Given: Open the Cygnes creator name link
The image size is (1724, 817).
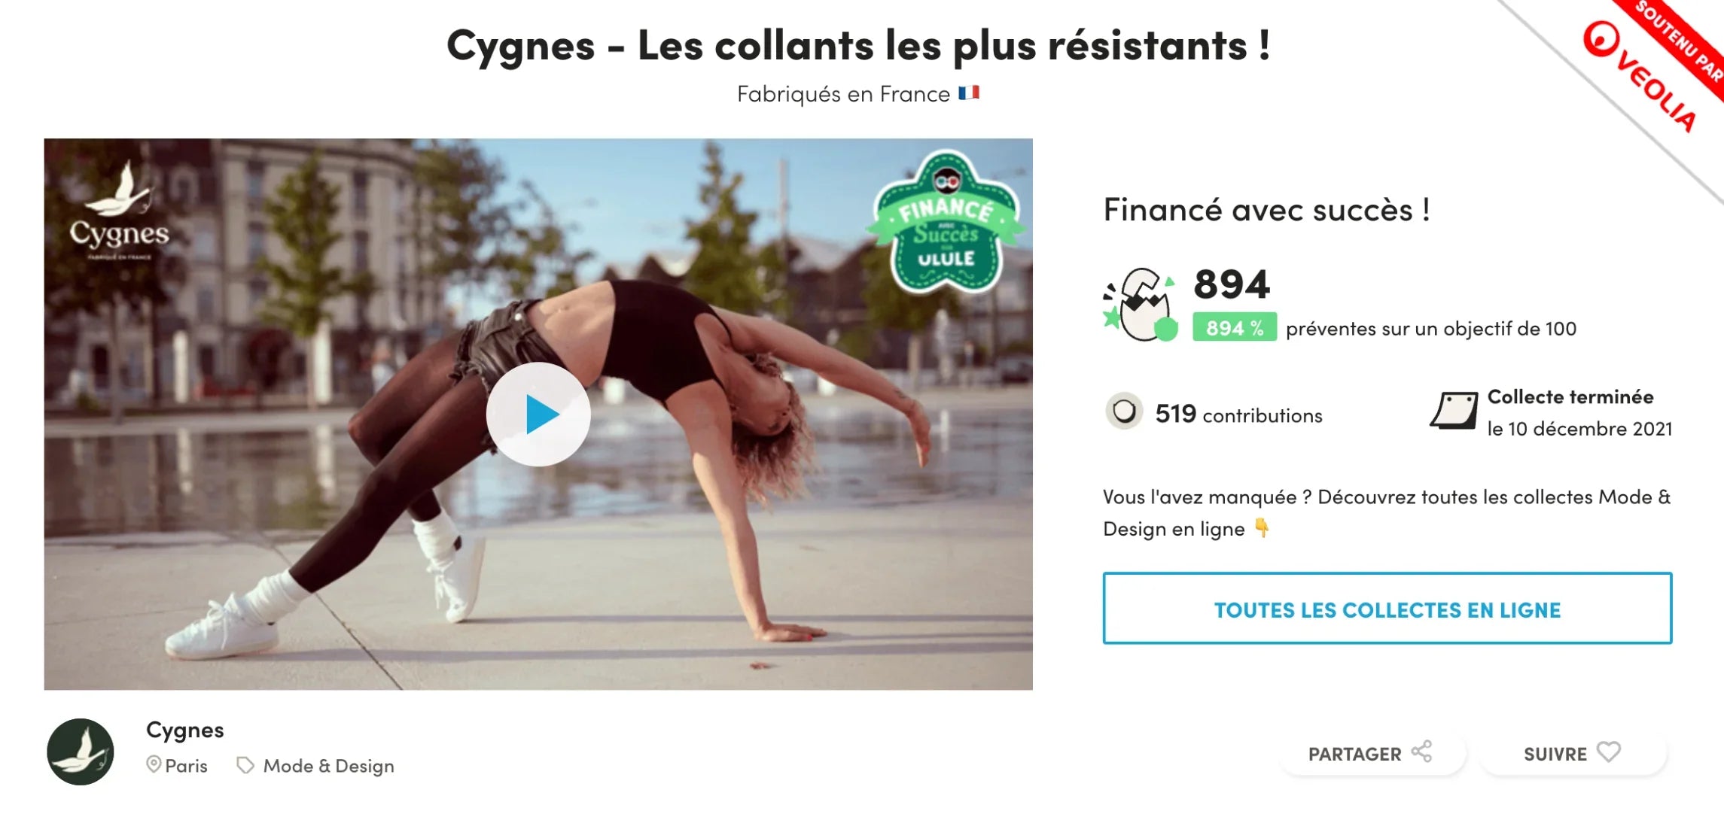Looking at the screenshot, I should [185, 730].
